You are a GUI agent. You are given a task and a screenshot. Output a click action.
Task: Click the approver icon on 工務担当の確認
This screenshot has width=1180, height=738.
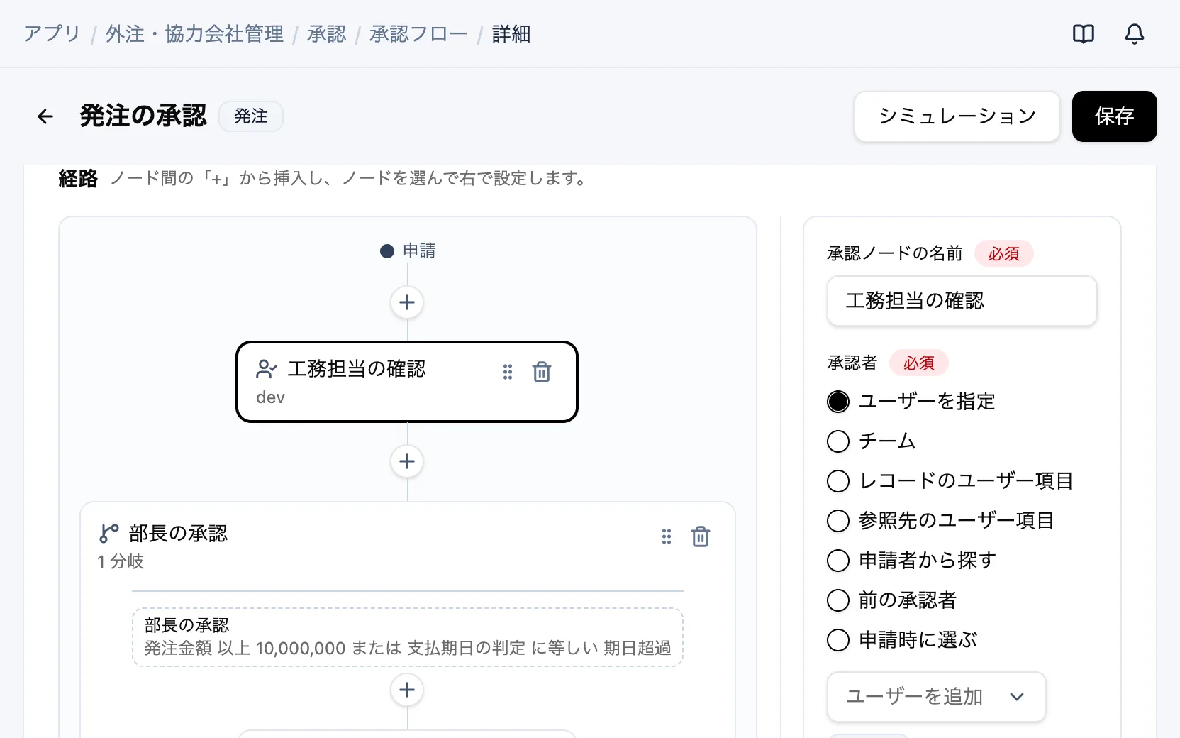coord(267,369)
